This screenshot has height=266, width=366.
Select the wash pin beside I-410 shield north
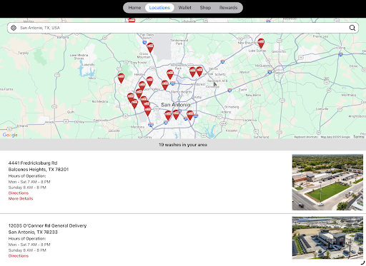[x=165, y=85]
